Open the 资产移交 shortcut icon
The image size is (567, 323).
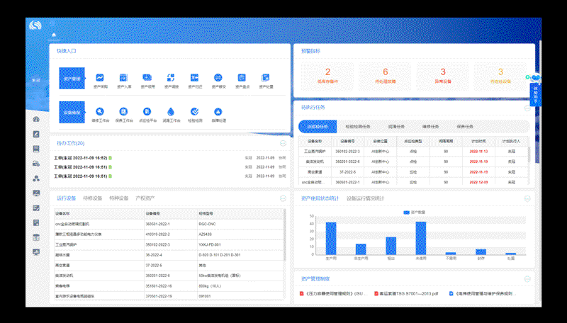218,78
